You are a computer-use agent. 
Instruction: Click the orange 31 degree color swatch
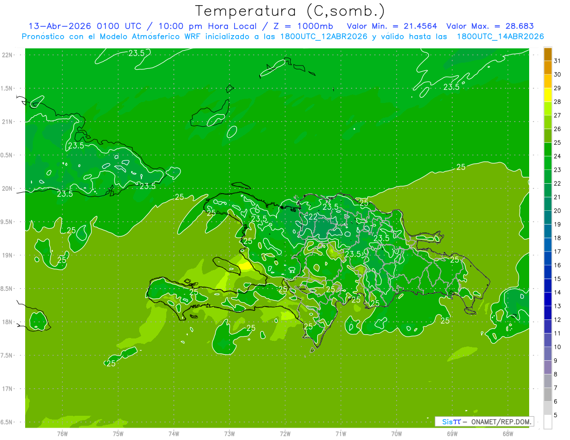coord(548,54)
